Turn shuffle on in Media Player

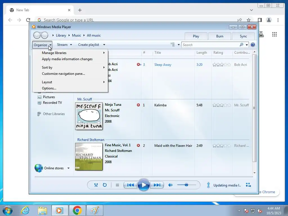tap(96, 185)
